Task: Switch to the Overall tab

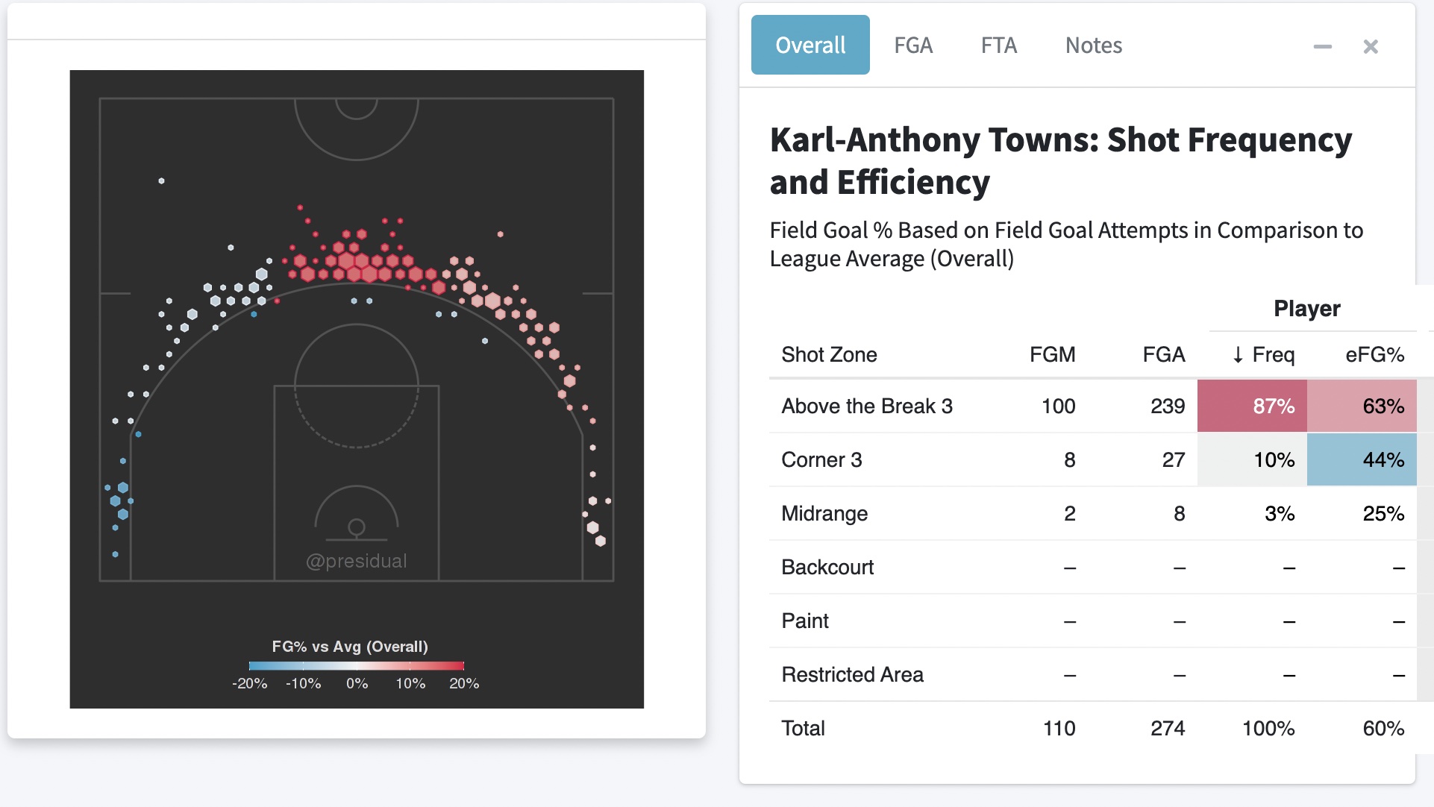Action: (x=810, y=45)
